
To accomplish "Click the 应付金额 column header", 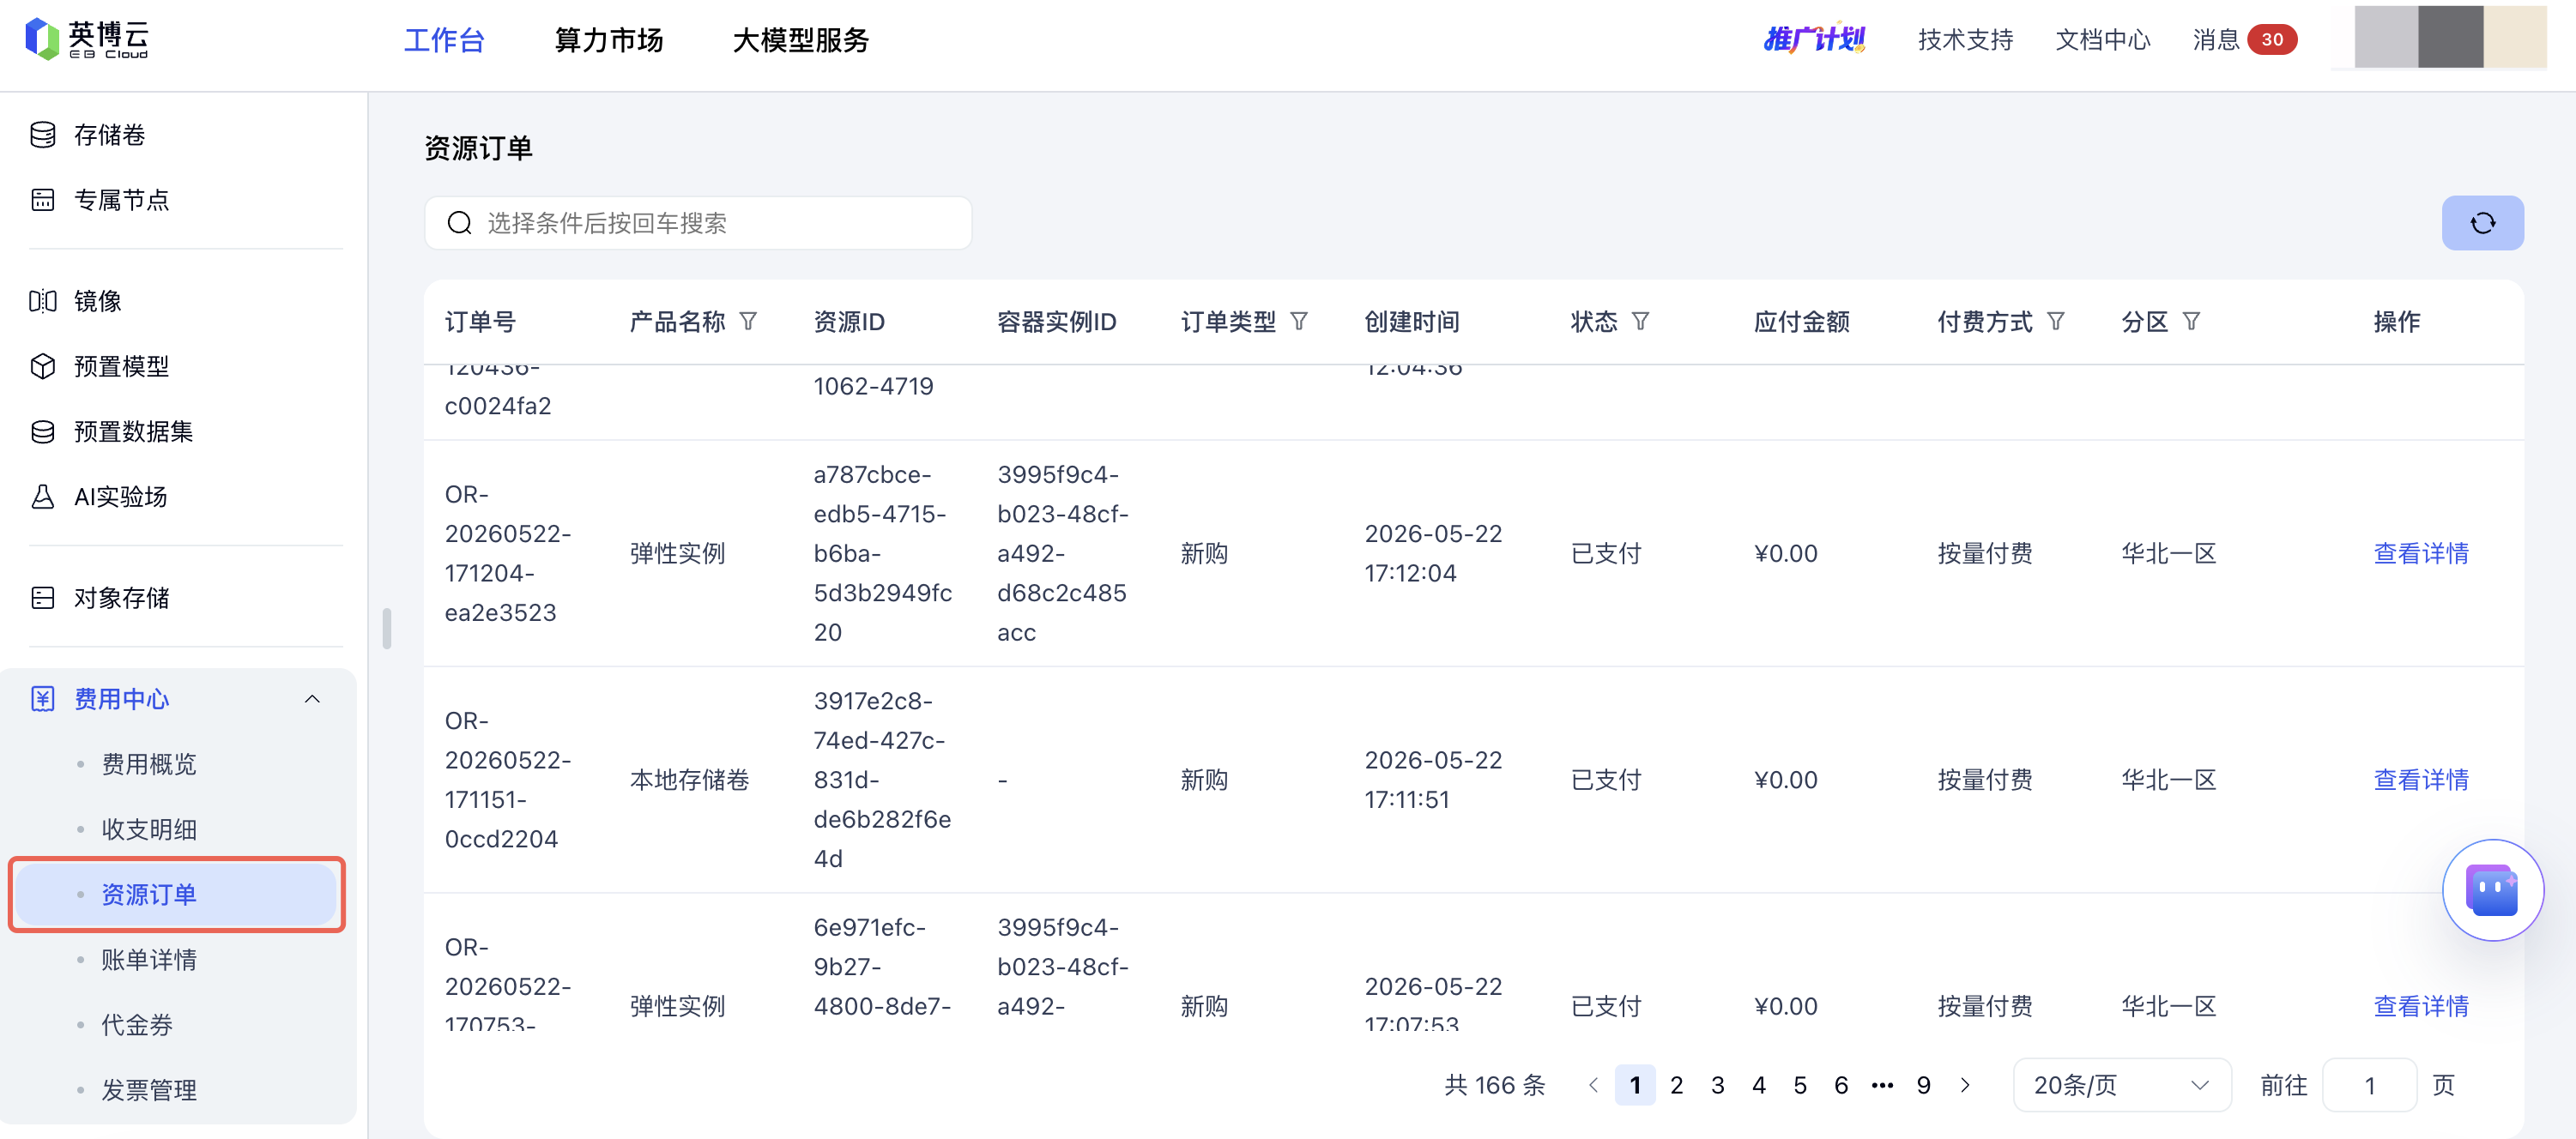I will click(x=1801, y=322).
